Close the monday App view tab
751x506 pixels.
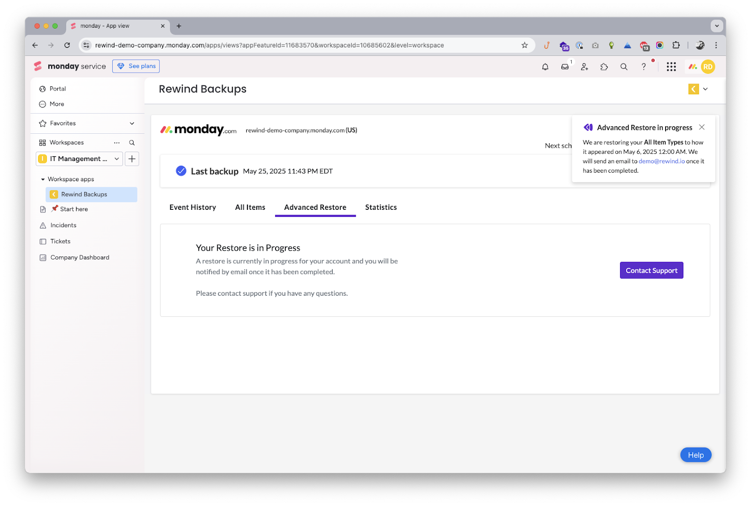click(163, 26)
